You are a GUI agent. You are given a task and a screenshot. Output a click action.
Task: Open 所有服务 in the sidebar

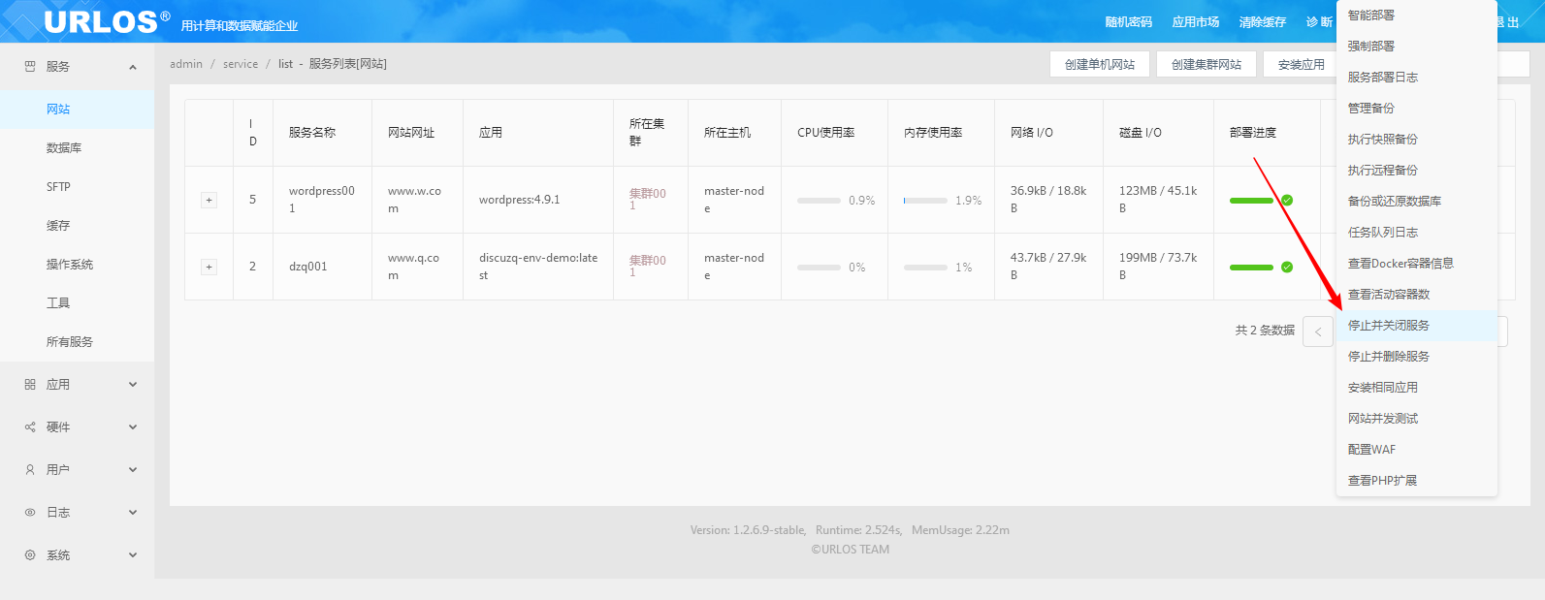click(77, 342)
